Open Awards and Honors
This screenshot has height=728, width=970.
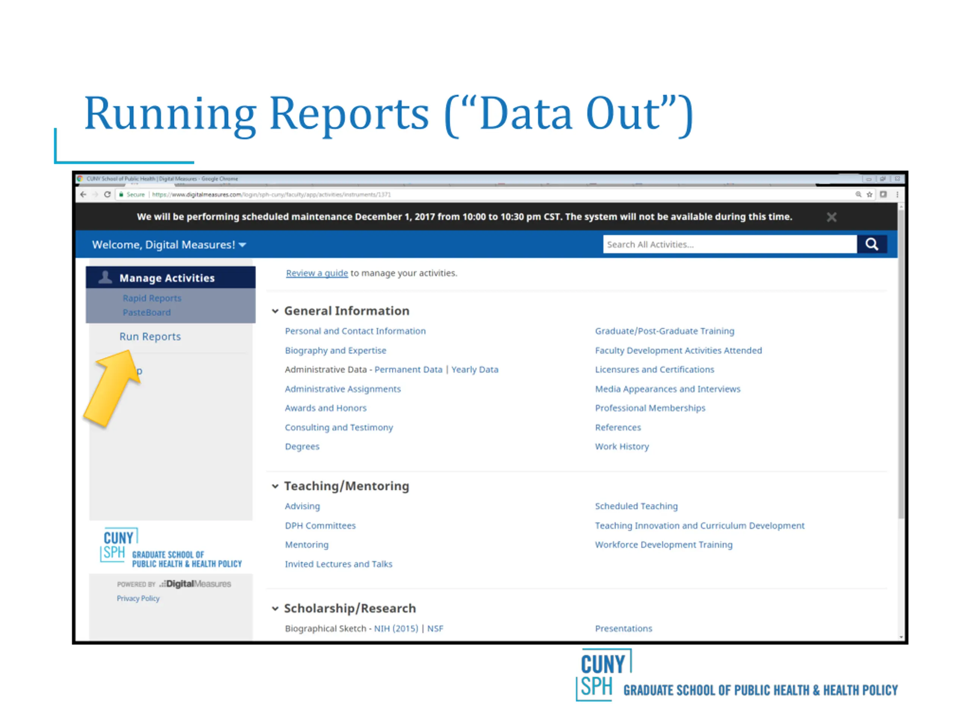[325, 408]
